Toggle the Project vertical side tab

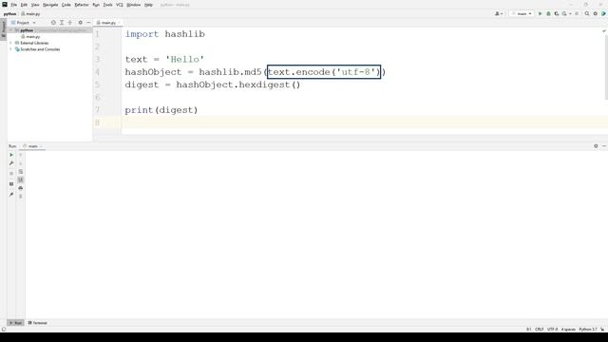point(4,28)
